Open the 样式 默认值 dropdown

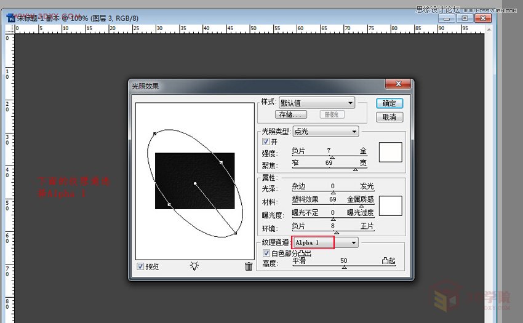tap(317, 103)
